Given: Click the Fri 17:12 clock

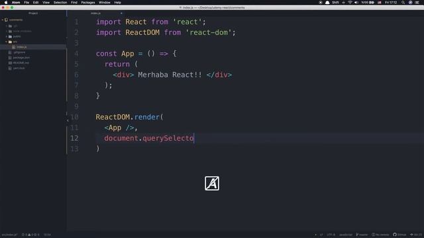Looking at the screenshot, I should pyautogui.click(x=391, y=3).
